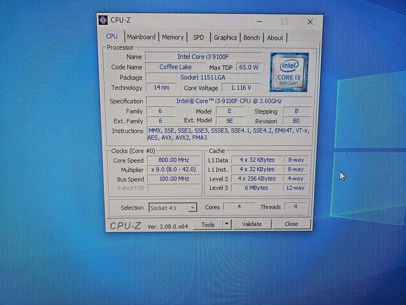Click the Validate button
Screen dimensions: 406x305
(252, 224)
